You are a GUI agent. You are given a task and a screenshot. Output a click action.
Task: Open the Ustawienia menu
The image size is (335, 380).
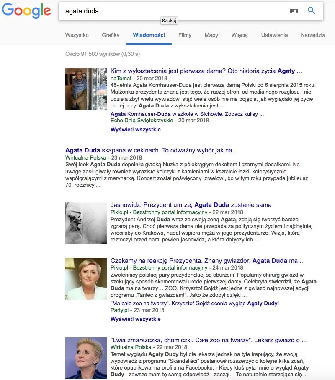(274, 35)
